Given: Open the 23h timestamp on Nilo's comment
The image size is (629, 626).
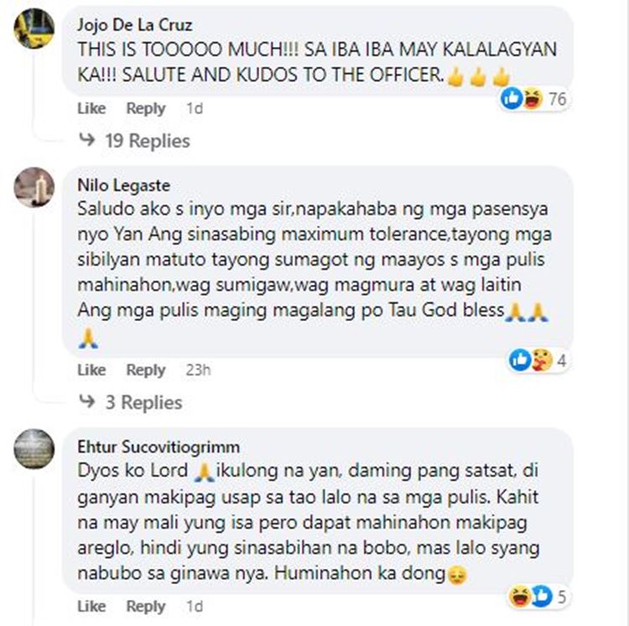Looking at the screenshot, I should coord(198,370).
